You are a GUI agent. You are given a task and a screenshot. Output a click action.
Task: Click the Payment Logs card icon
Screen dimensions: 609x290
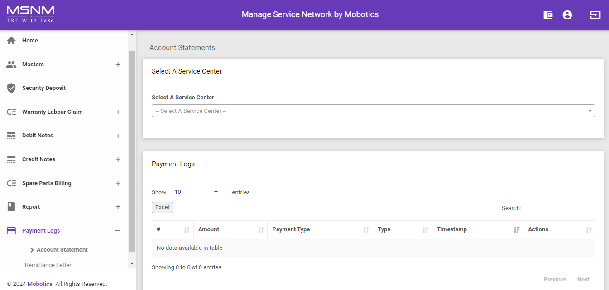point(11,231)
